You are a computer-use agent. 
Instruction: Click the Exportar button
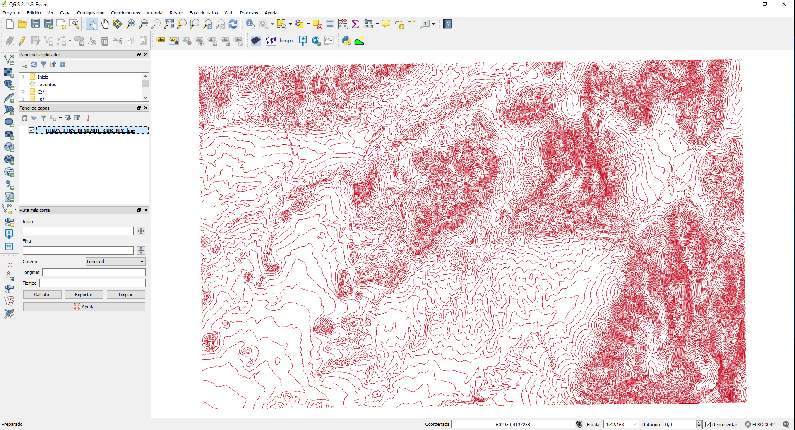point(84,294)
